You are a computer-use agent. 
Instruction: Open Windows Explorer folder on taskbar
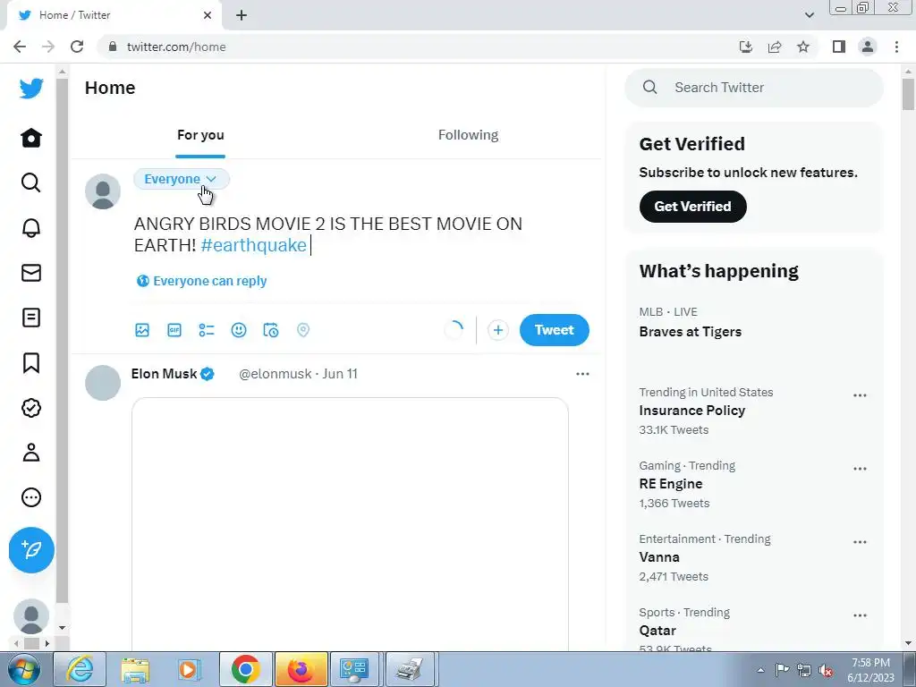pos(135,669)
